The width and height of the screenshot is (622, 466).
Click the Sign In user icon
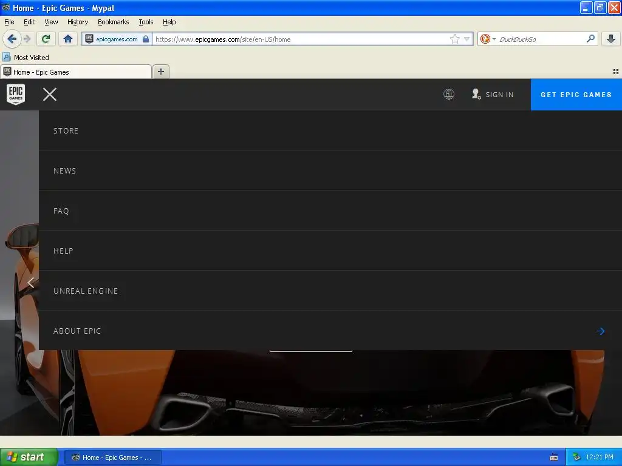(x=476, y=94)
